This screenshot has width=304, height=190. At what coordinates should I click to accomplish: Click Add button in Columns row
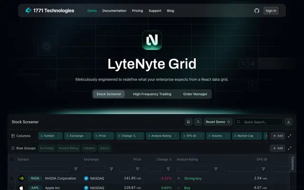click(x=277, y=136)
